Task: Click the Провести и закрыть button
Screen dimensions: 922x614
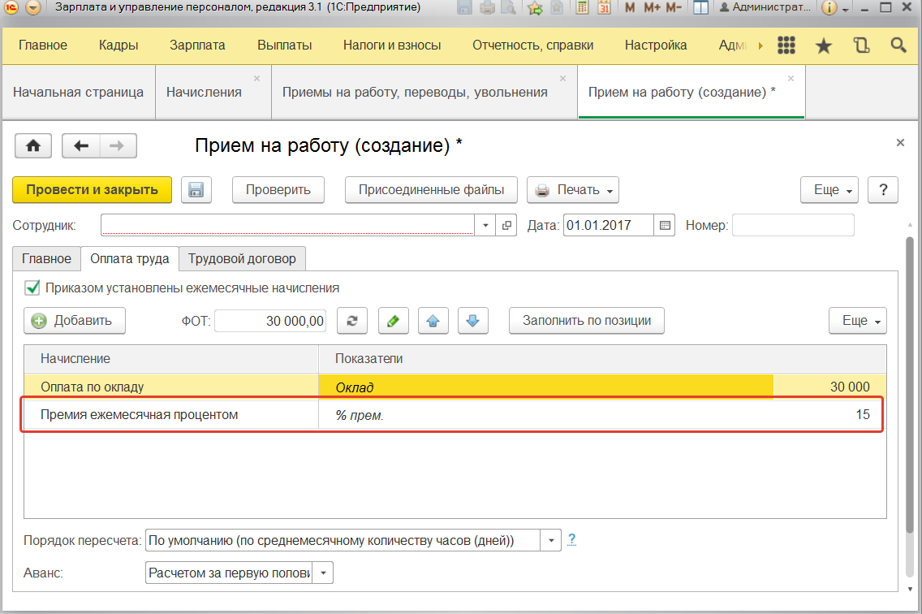Action: (x=92, y=190)
